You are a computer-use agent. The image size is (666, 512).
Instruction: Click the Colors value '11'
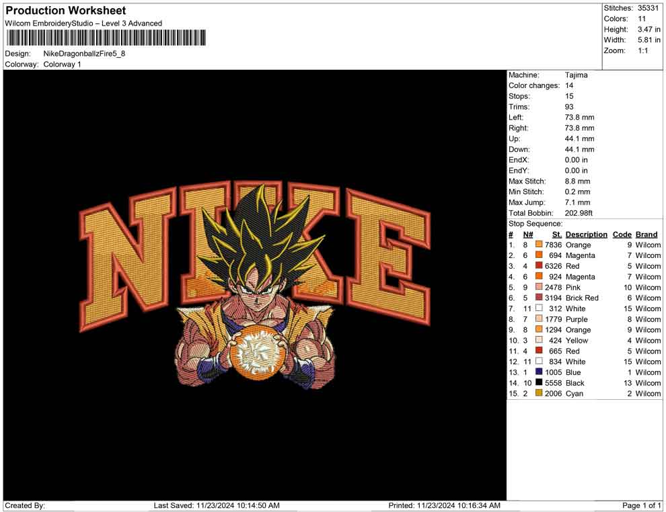642,19
